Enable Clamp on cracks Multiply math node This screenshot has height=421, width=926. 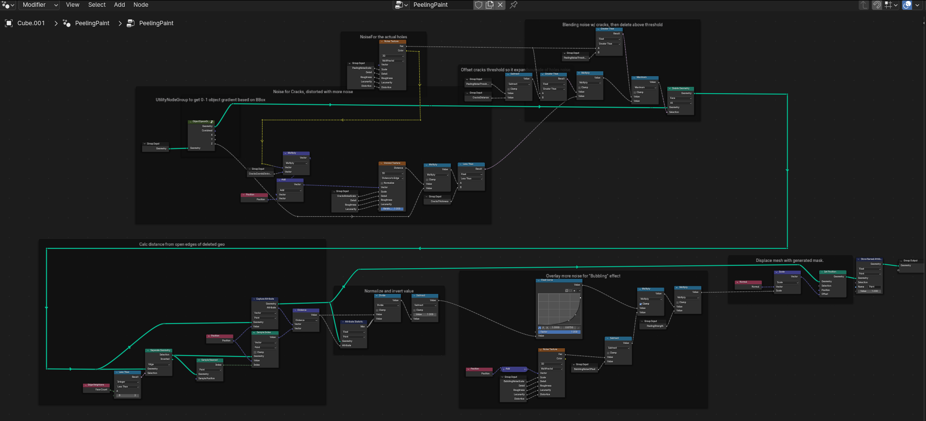point(427,180)
